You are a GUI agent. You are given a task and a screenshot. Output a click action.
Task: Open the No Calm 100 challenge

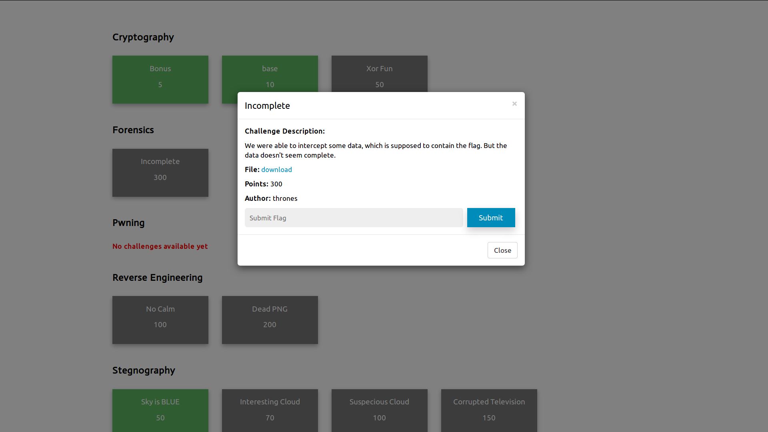pyautogui.click(x=160, y=320)
